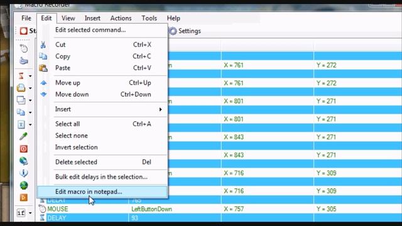The image size is (402, 226).
Task: Choose 'Select none' menu entry
Action: pyautogui.click(x=102, y=136)
